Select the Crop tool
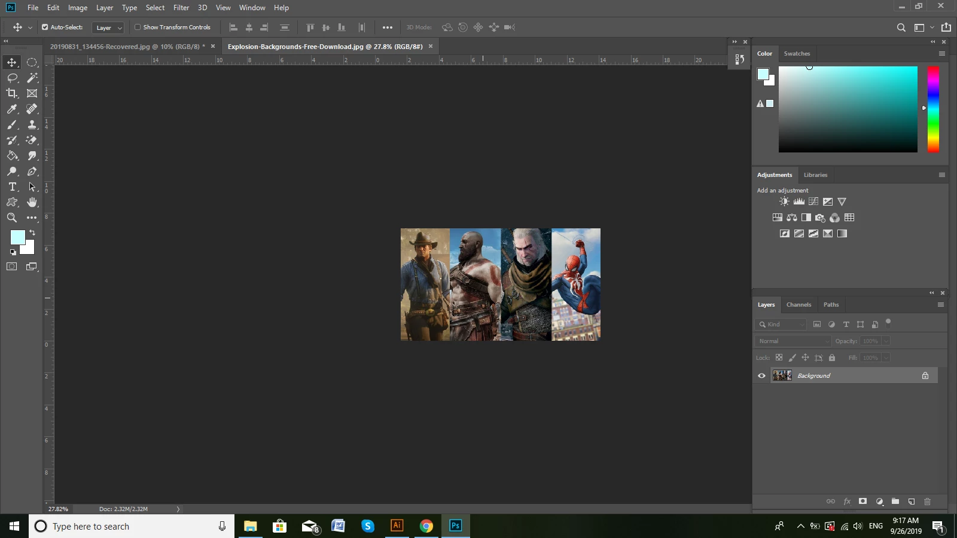 click(12, 93)
